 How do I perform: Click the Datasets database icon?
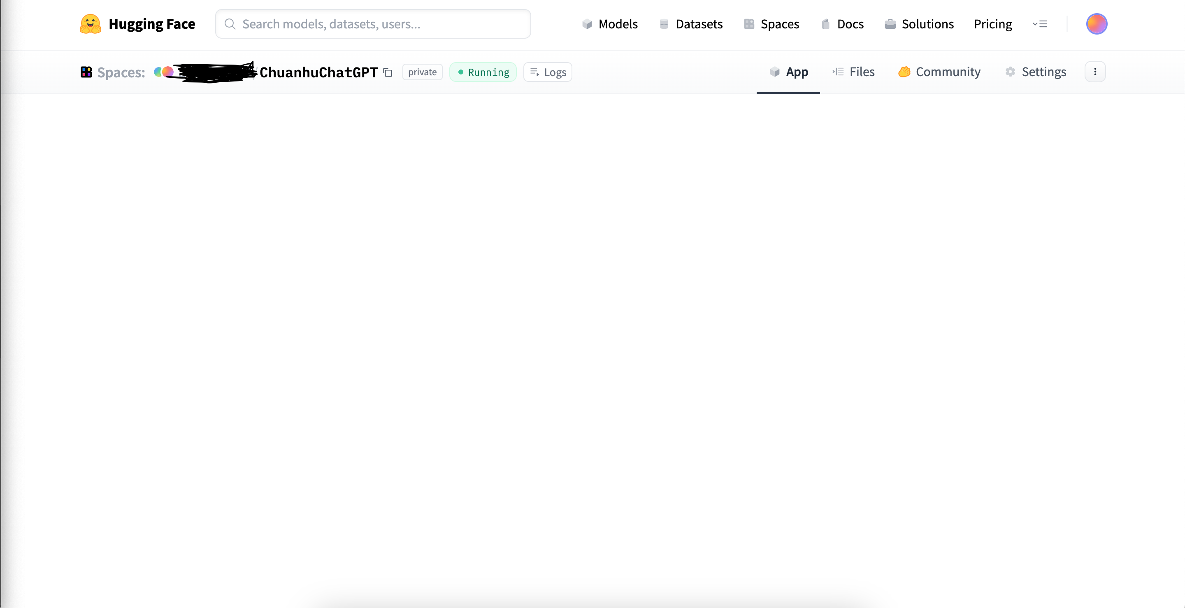pyautogui.click(x=663, y=24)
